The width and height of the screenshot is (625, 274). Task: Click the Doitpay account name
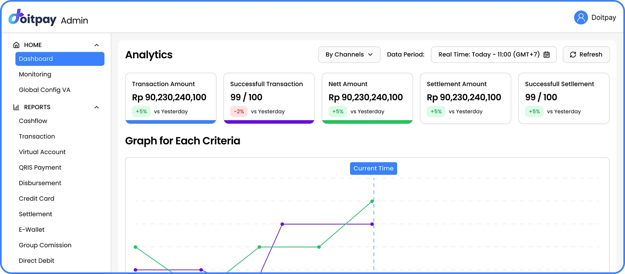[604, 18]
